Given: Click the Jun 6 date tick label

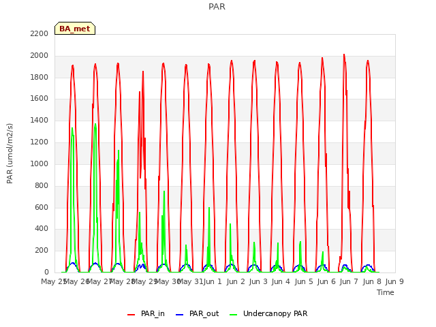Looking at the screenshot, I should (326, 281).
